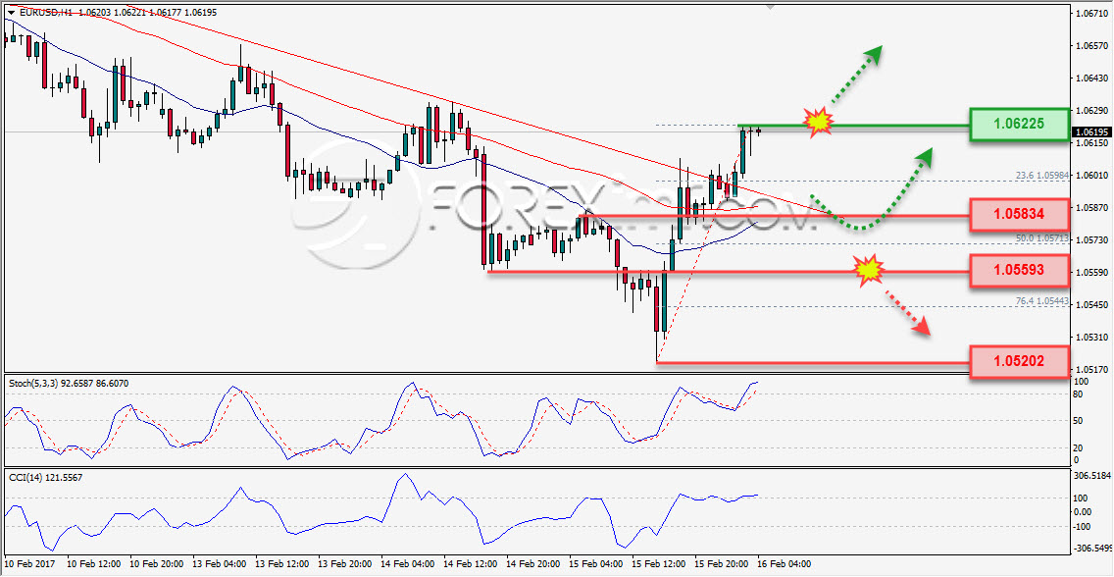This screenshot has height=577, width=1114.
Task: Click the 10 Feb 2017 date label
Action: [x=29, y=563]
